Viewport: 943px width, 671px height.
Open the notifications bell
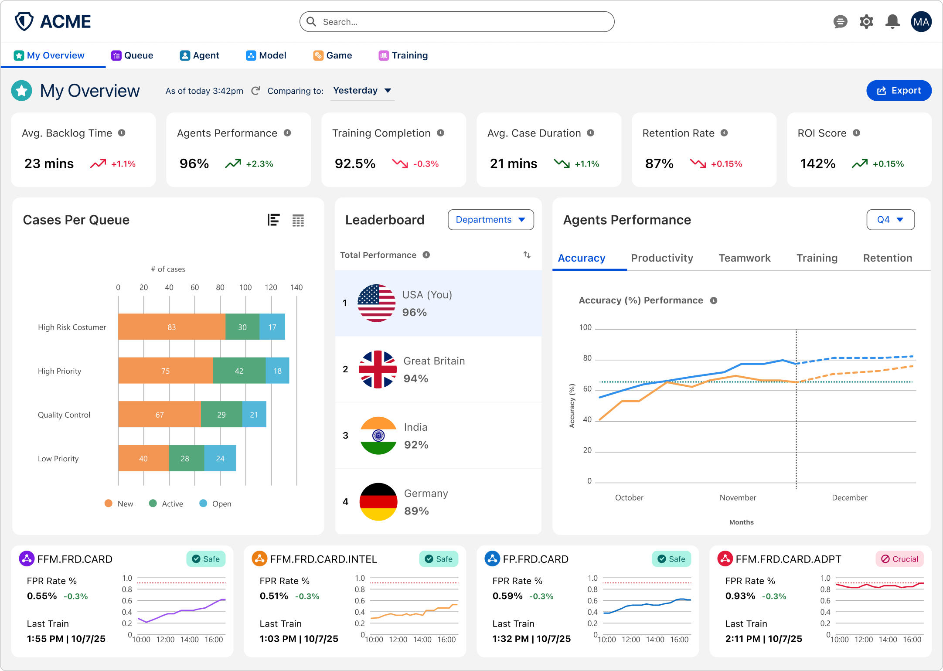click(892, 22)
